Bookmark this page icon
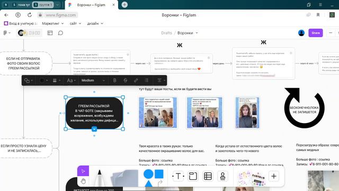 pos(318,15)
